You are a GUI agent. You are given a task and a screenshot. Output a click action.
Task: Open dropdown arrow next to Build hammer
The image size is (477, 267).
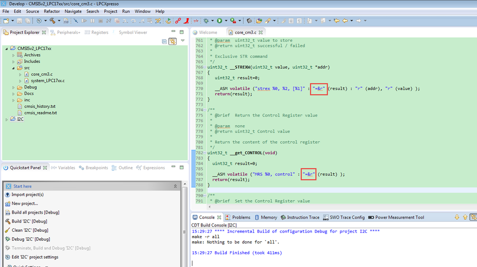pos(59,21)
